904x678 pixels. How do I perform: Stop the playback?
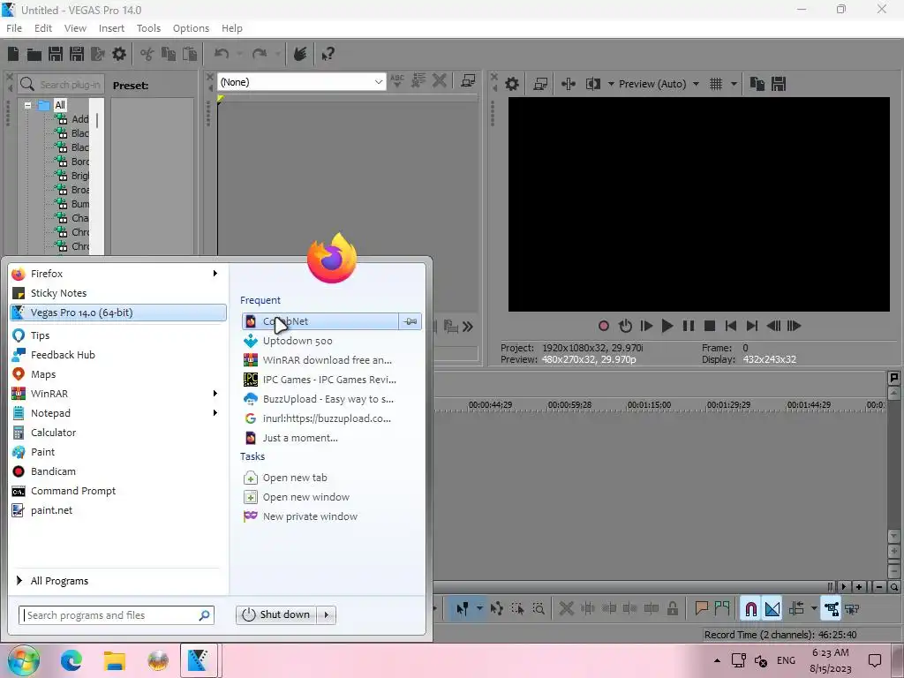click(710, 327)
